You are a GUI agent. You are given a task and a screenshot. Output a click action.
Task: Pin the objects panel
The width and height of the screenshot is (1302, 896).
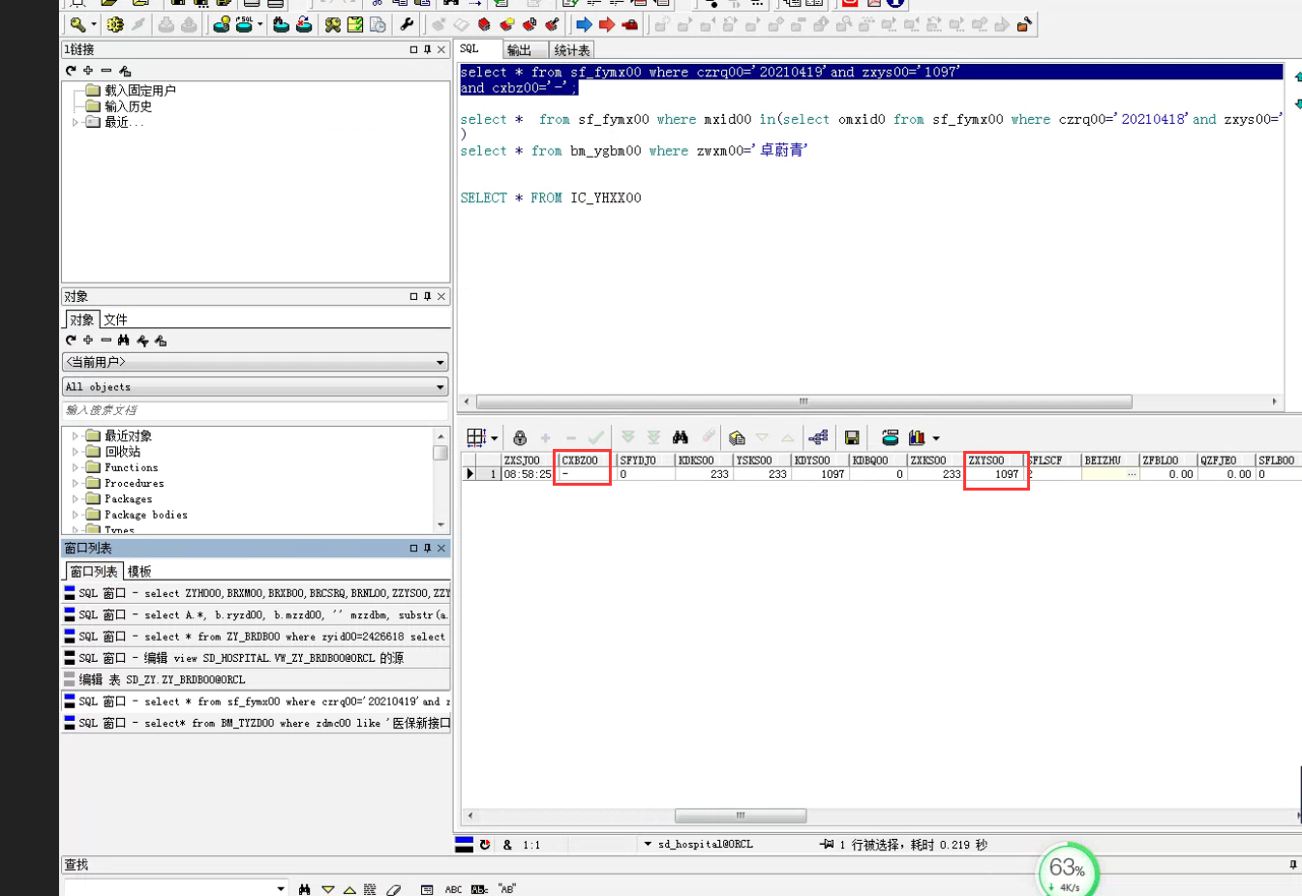[427, 296]
